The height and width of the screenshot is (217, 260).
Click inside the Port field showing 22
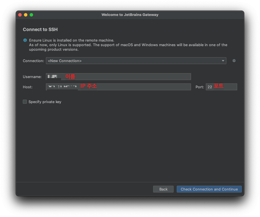[x=221, y=87]
